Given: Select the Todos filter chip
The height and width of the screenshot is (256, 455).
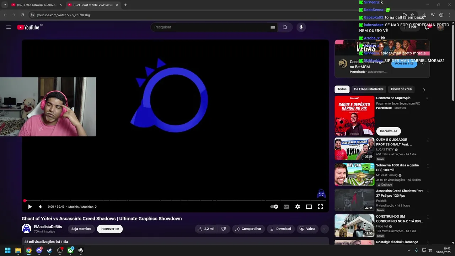Looking at the screenshot, I should tap(342, 89).
